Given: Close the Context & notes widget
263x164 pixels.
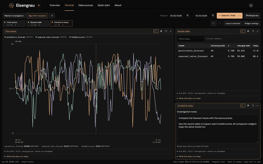Looking at the screenshot, I should click(257, 105).
